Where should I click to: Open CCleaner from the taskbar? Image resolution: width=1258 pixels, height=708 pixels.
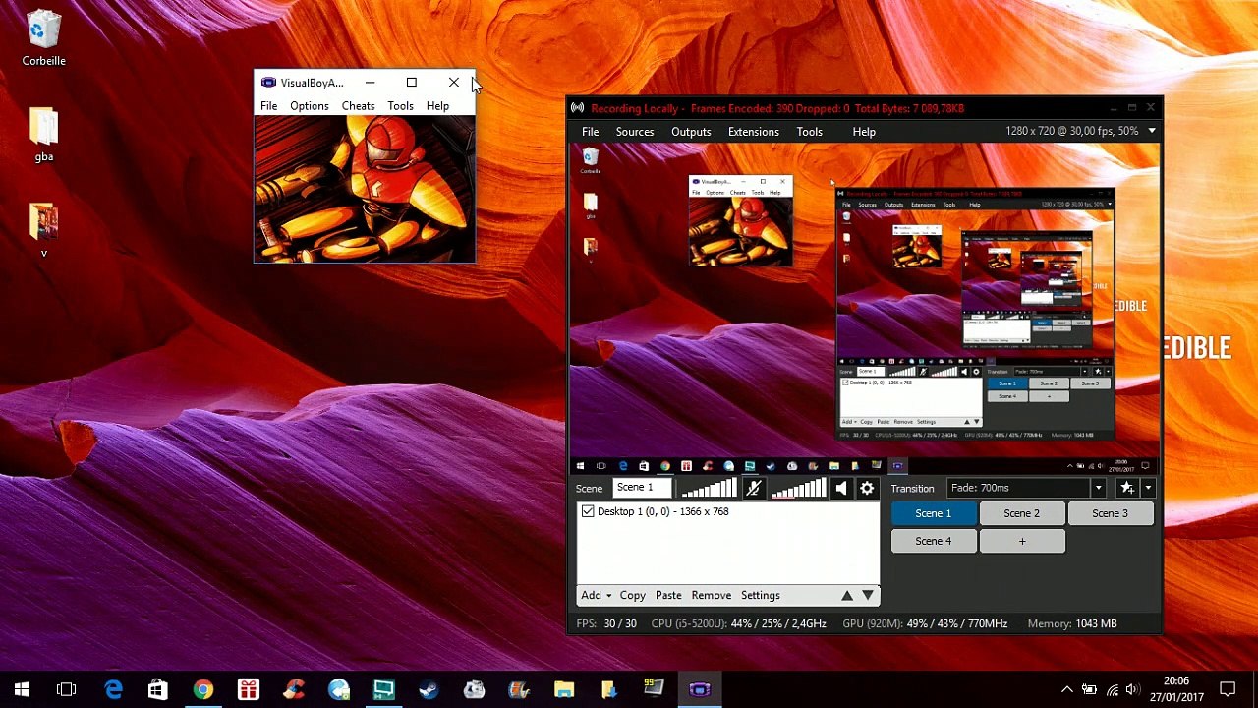click(x=293, y=689)
